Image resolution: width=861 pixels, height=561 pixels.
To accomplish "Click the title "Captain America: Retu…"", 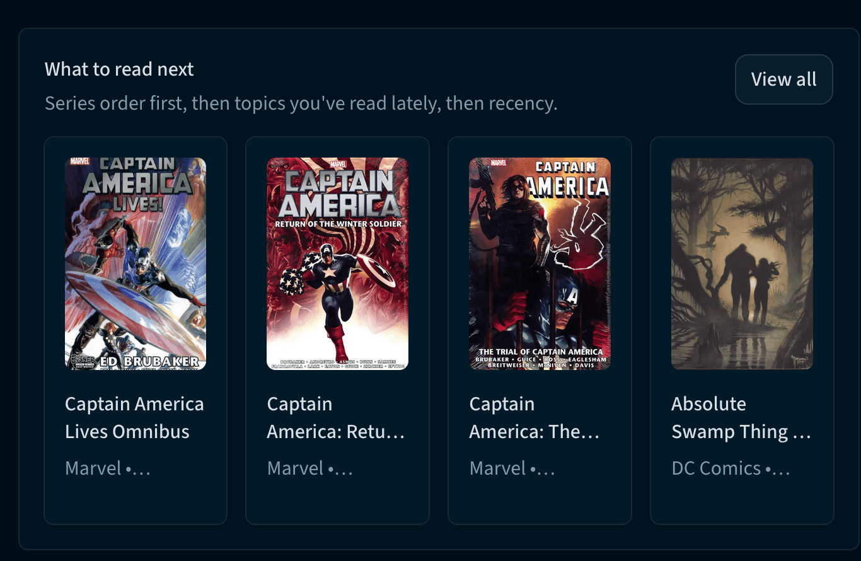I will point(336,418).
